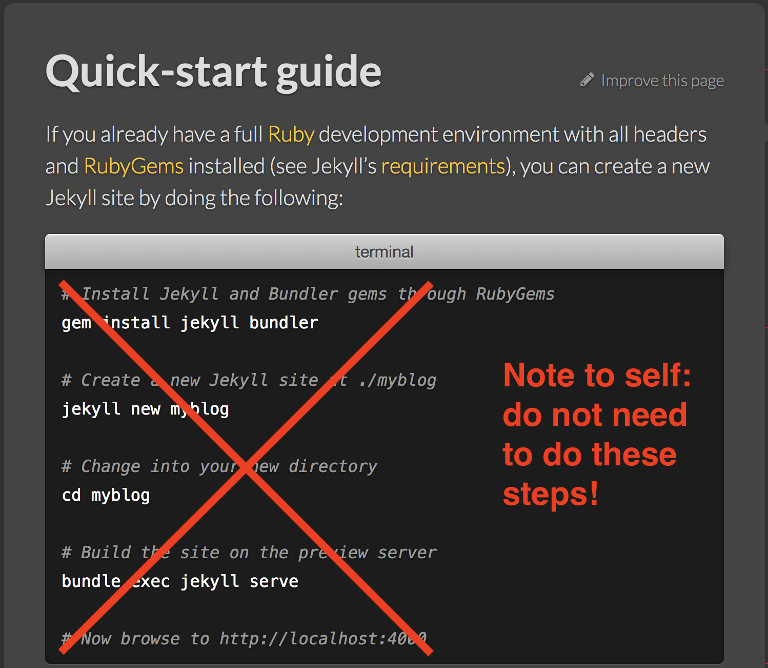
Task: Click the 'cd myblog' command line
Action: tap(106, 495)
